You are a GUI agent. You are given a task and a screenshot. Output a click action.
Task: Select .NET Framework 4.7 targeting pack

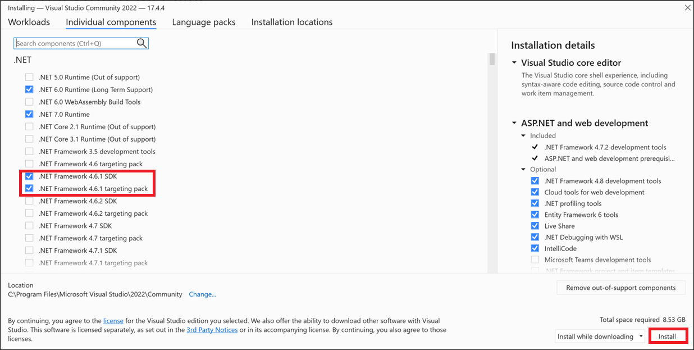pyautogui.click(x=29, y=238)
